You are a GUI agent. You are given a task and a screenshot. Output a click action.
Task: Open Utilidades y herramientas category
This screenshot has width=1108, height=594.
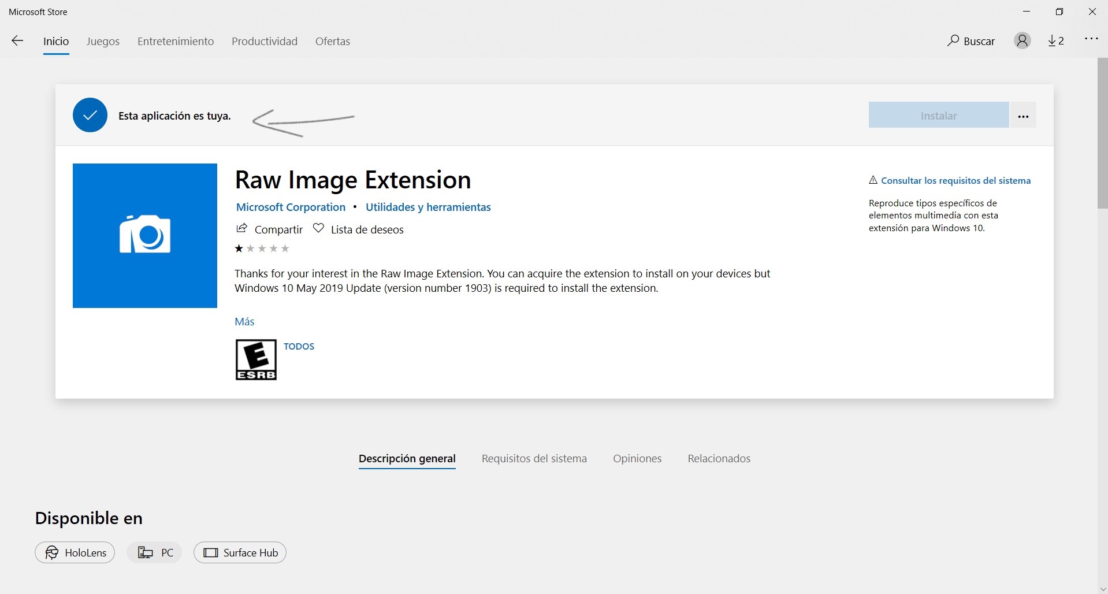pos(428,207)
